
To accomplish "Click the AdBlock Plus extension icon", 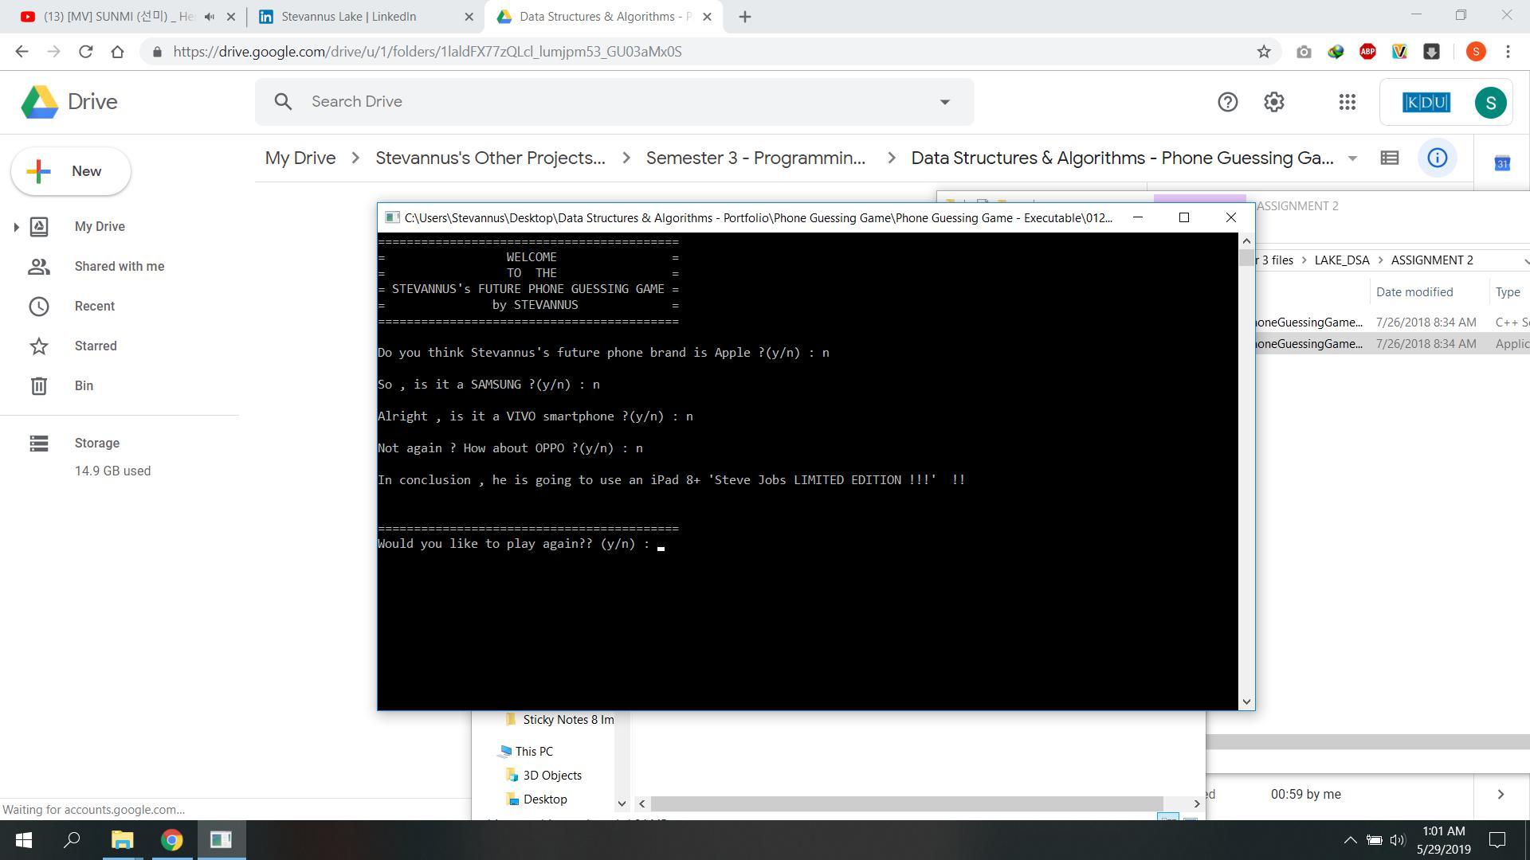I will (1367, 52).
